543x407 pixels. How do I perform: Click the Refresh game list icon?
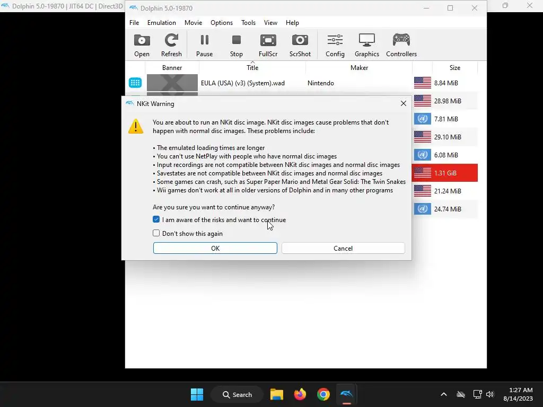(171, 45)
